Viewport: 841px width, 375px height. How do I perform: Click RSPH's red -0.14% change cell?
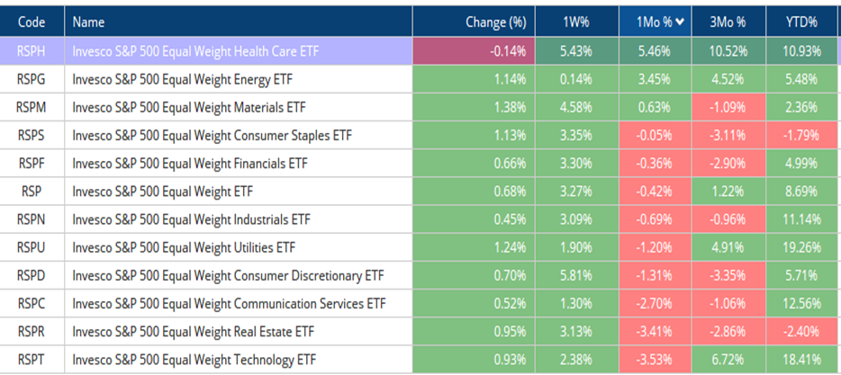[x=474, y=51]
